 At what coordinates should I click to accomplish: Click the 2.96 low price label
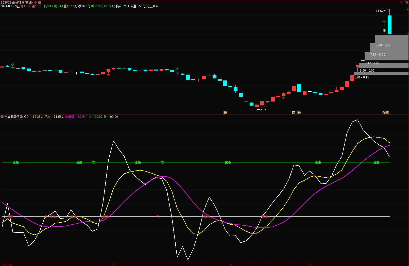click(x=263, y=110)
